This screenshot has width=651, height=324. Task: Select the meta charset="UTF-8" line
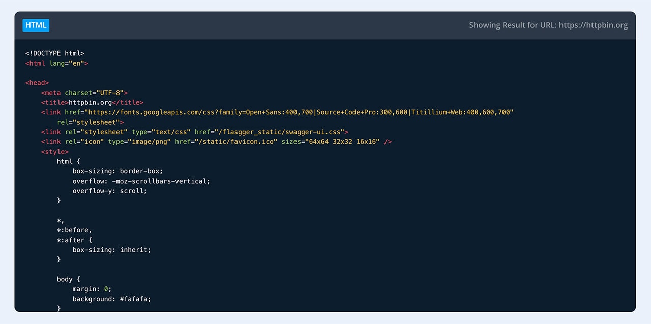[84, 93]
